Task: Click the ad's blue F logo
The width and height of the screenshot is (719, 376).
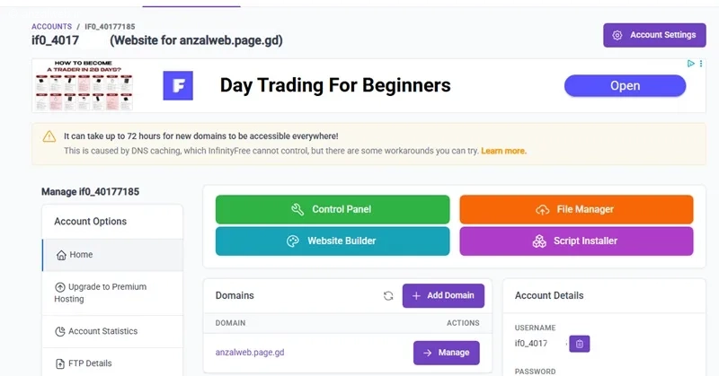Action: (x=178, y=85)
